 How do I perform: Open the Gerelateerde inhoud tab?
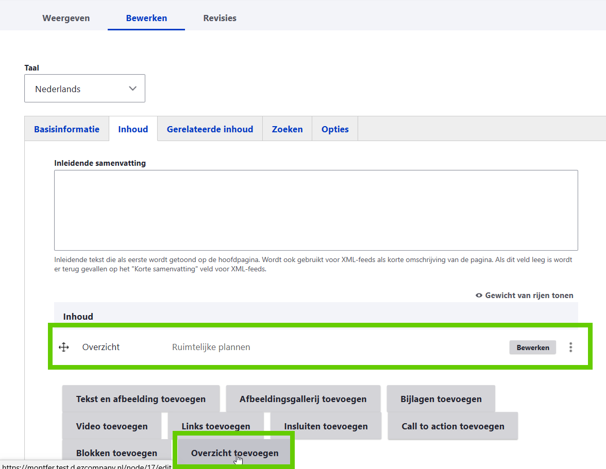pyautogui.click(x=210, y=129)
